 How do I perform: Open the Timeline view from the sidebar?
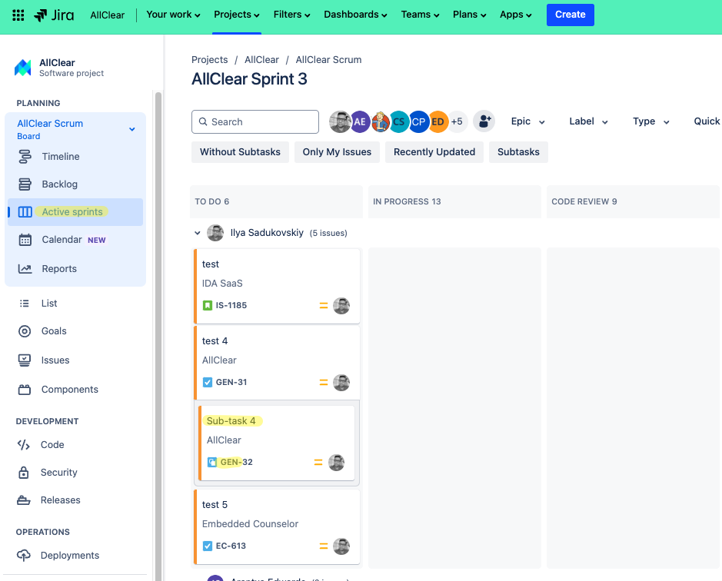coord(61,156)
